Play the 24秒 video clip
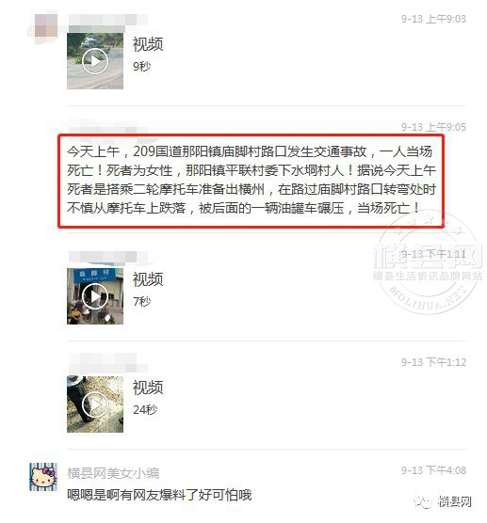Screen dimensions: 487x523 click(x=95, y=404)
